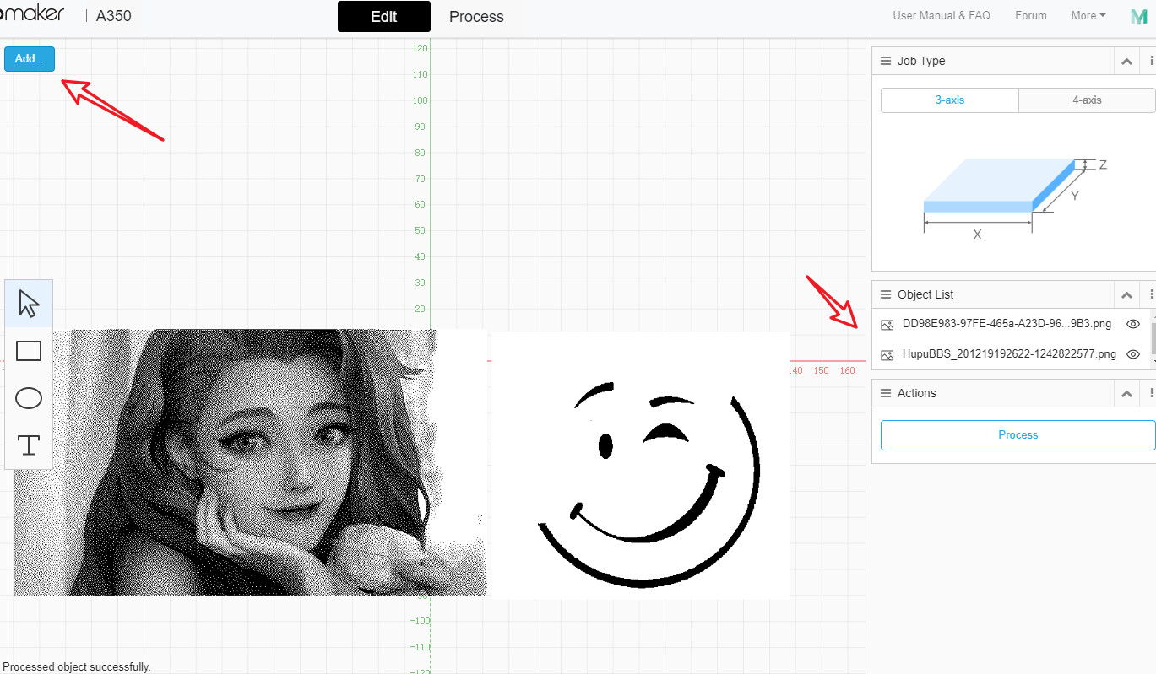1156x674 pixels.
Task: Collapse the Object List panel
Action: pyautogui.click(x=1126, y=294)
